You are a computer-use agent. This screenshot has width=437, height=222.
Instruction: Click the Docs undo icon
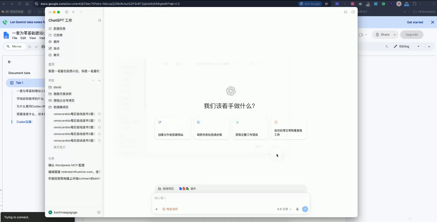(x=29, y=47)
